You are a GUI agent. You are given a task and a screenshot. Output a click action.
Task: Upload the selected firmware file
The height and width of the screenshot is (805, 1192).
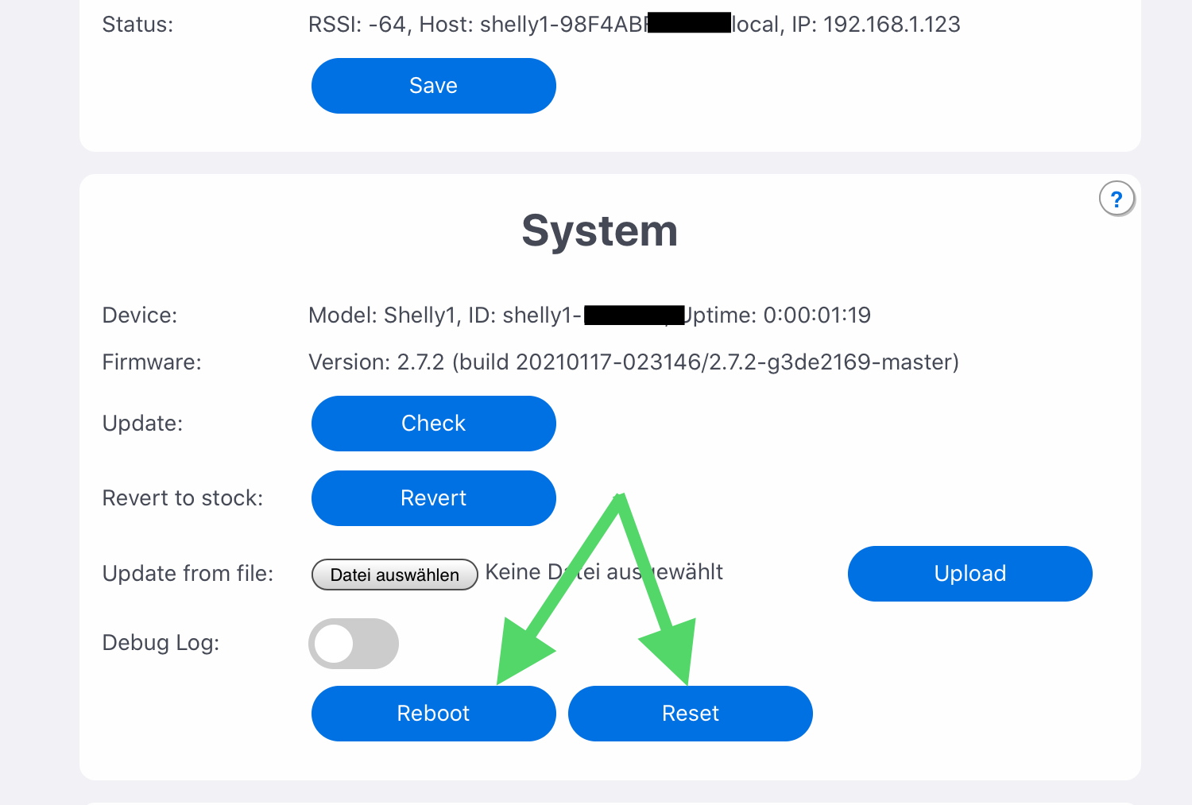[x=969, y=574]
